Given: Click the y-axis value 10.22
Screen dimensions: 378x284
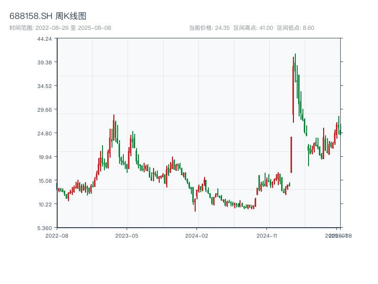Looking at the screenshot, I should coord(45,204).
